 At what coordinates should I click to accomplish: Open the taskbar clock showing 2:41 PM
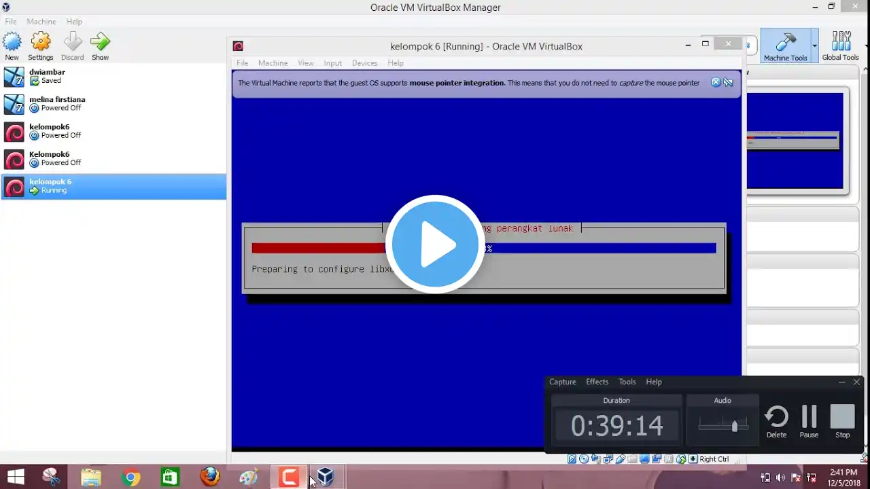843,477
